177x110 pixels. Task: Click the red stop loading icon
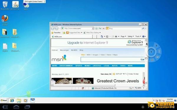click(x=104, y=28)
